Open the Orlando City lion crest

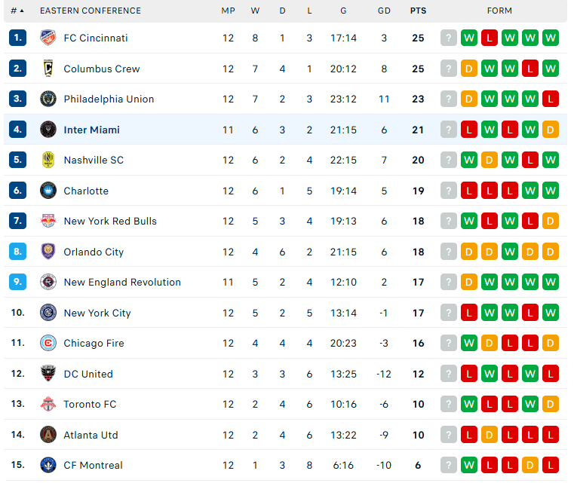[x=48, y=252]
